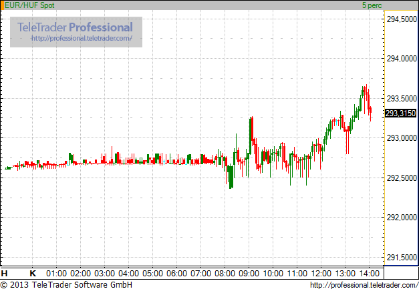Click the 14:00 time axis label
419x291 pixels.
coord(370,274)
